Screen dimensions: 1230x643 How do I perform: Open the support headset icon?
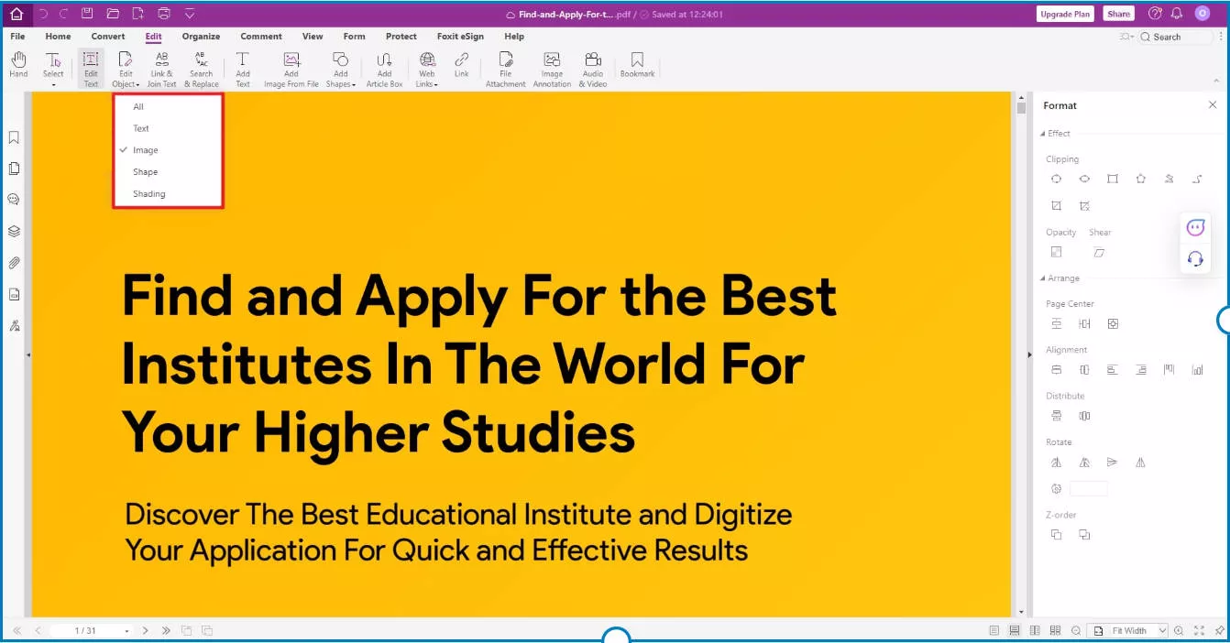pos(1195,258)
